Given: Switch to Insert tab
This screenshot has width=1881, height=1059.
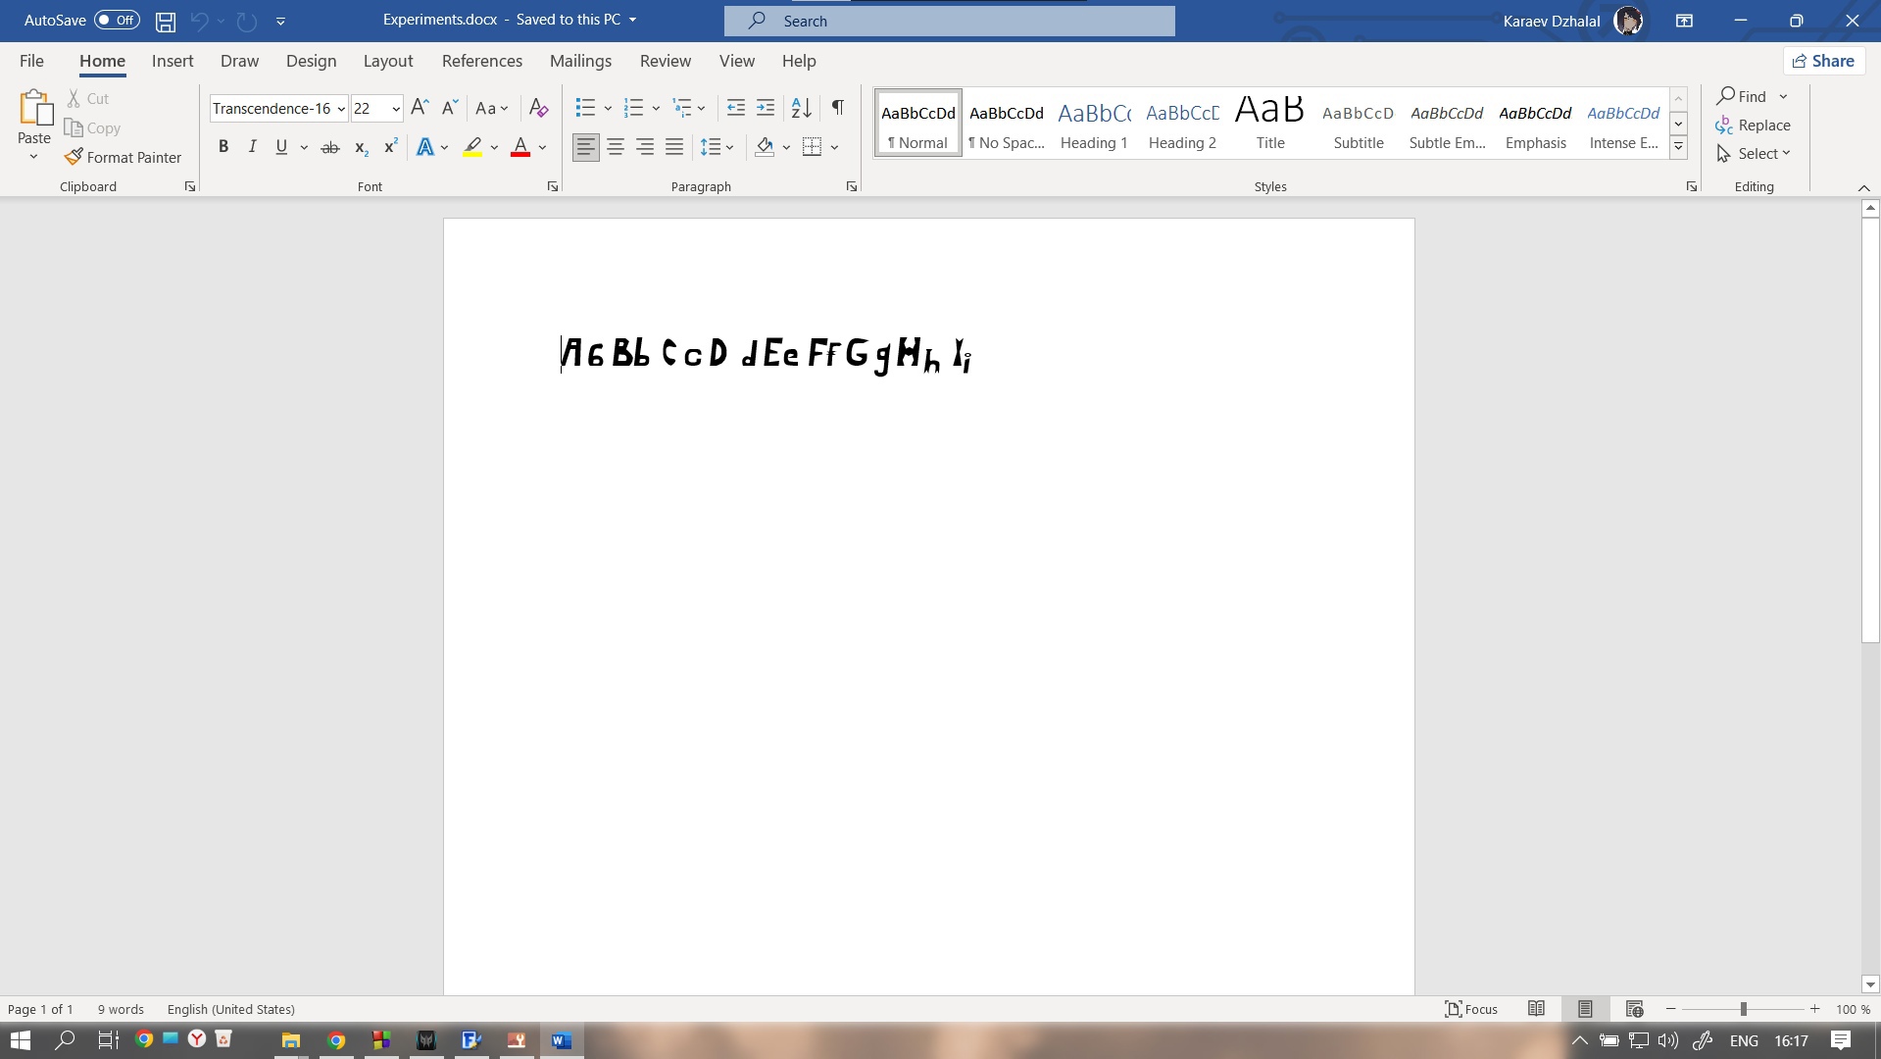Looking at the screenshot, I should (x=173, y=61).
